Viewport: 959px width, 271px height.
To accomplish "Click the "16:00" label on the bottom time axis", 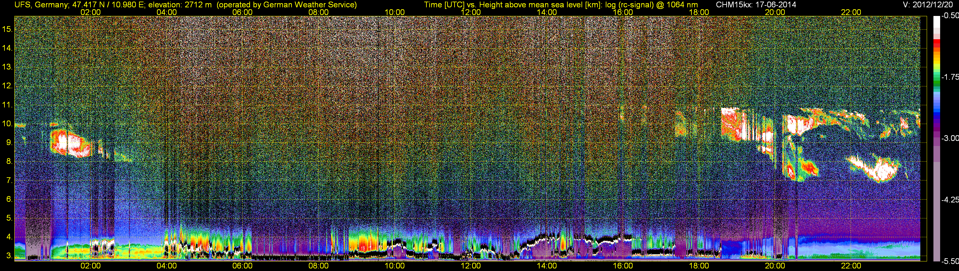I will [623, 266].
